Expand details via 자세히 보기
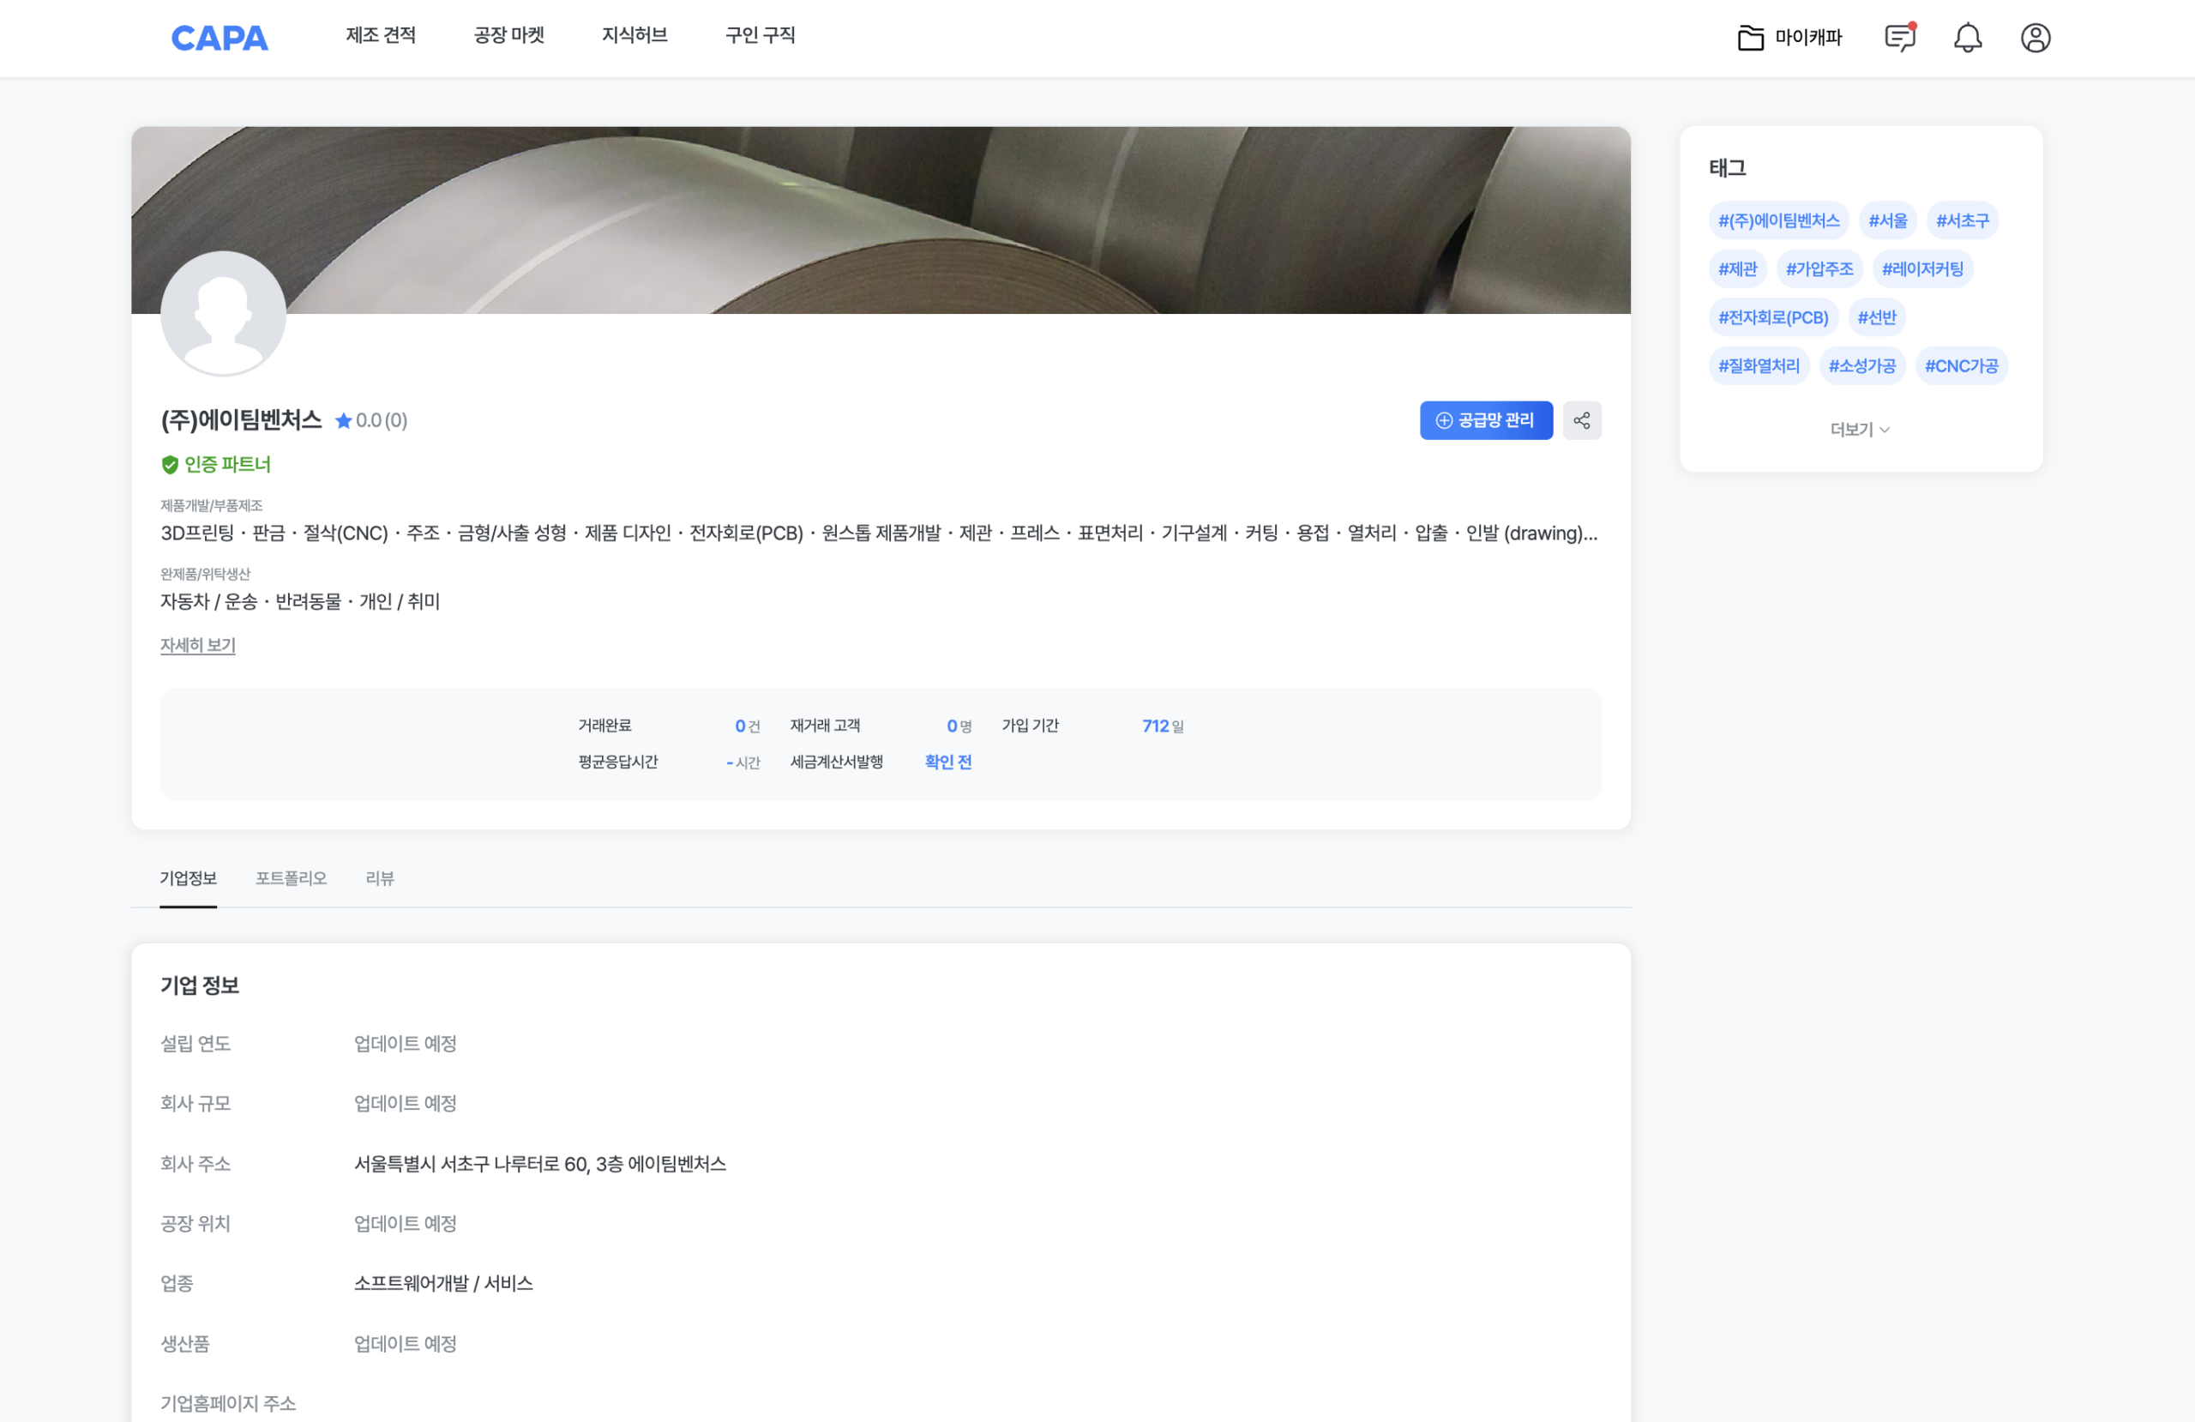 click(x=197, y=646)
